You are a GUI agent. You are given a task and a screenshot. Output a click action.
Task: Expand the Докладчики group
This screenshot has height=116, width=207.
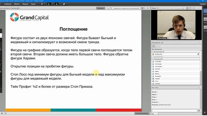(x=152, y=57)
